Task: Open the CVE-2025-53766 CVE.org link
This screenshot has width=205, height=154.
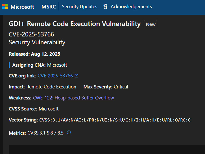Action: pyautogui.click(x=55, y=76)
